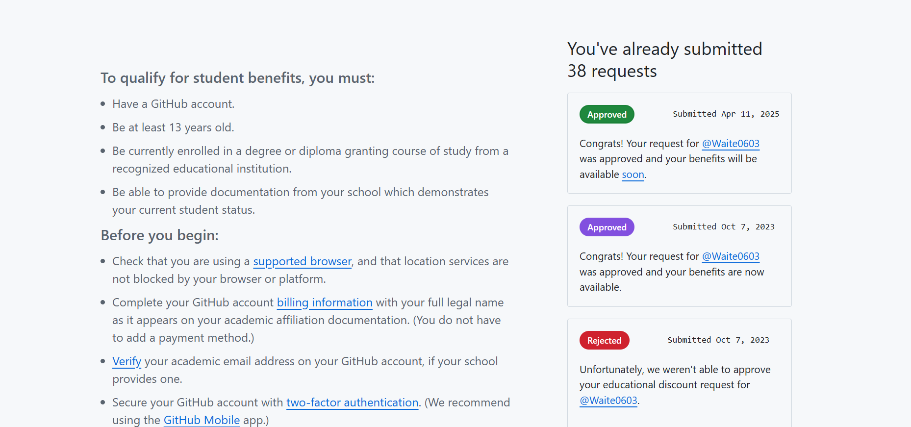Click @Waite0603 in the Rejected request
The width and height of the screenshot is (911, 427).
pyautogui.click(x=608, y=401)
